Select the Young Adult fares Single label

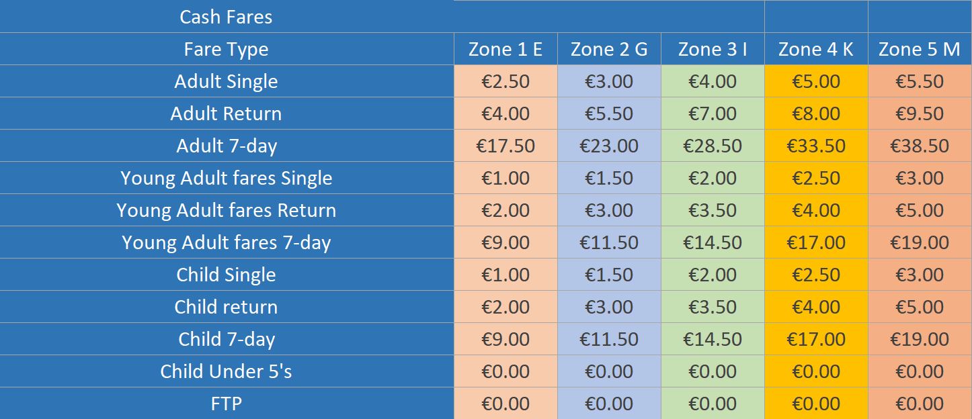227,178
